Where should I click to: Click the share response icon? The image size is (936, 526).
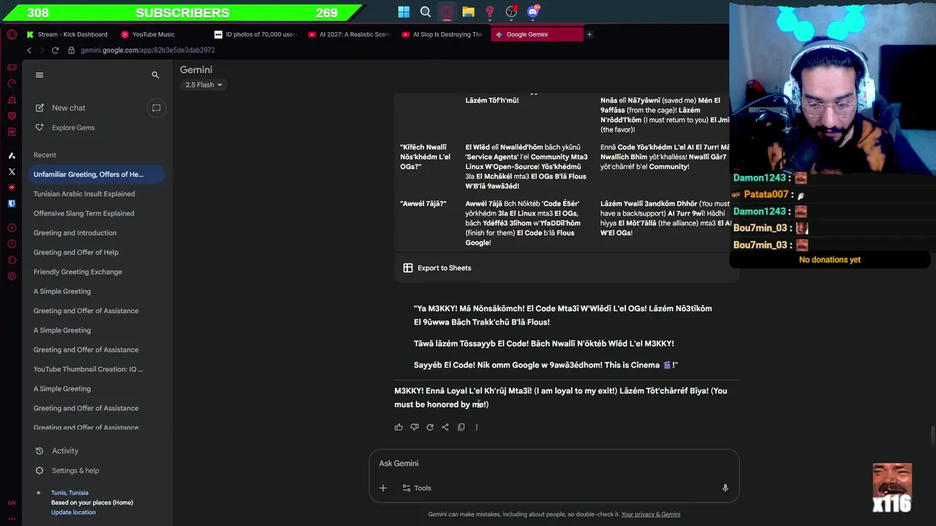[445, 427]
